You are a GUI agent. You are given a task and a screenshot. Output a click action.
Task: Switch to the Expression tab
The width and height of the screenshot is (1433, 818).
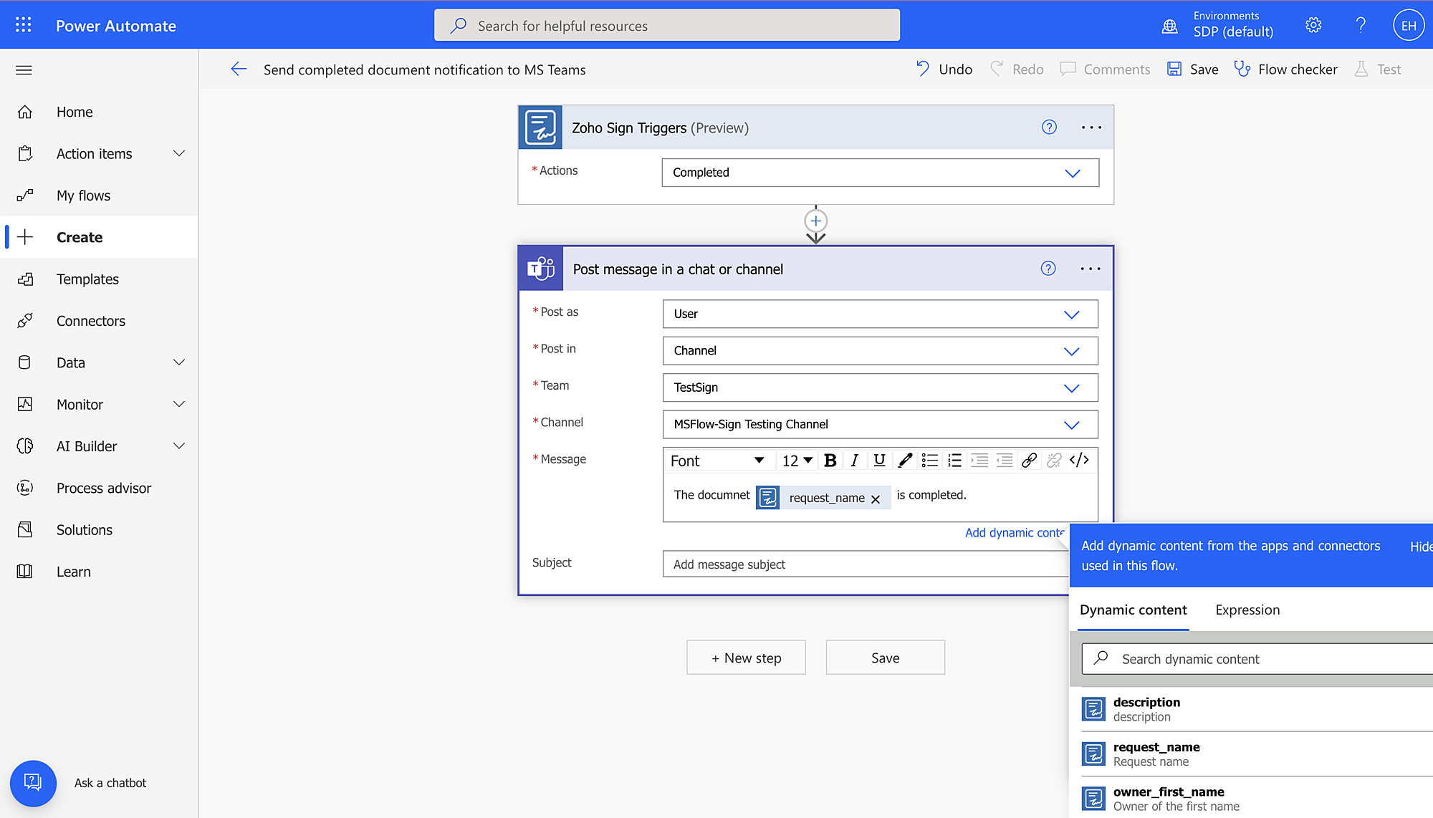click(1247, 610)
